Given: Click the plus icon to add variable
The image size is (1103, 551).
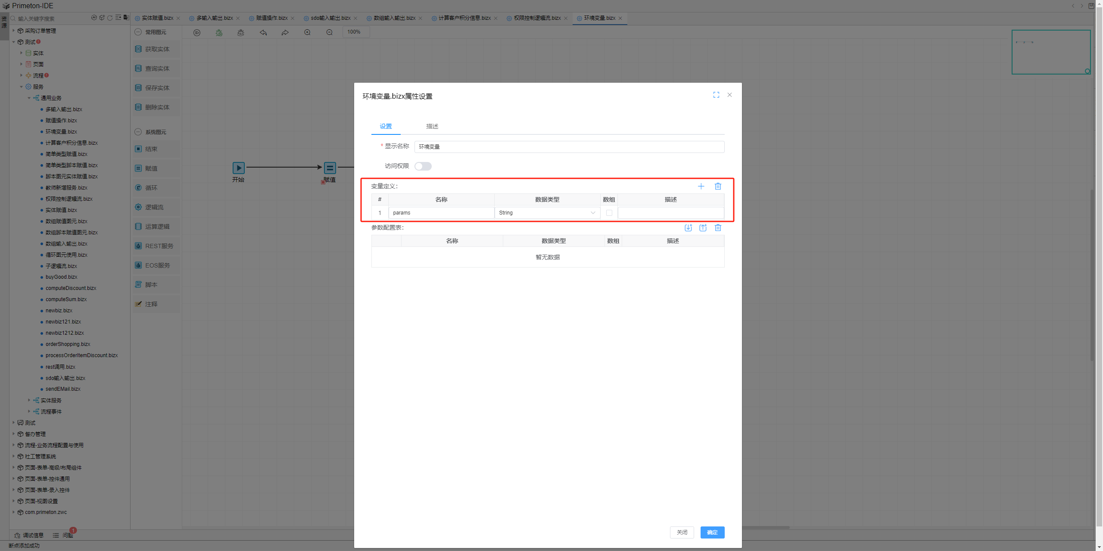Looking at the screenshot, I should [701, 186].
